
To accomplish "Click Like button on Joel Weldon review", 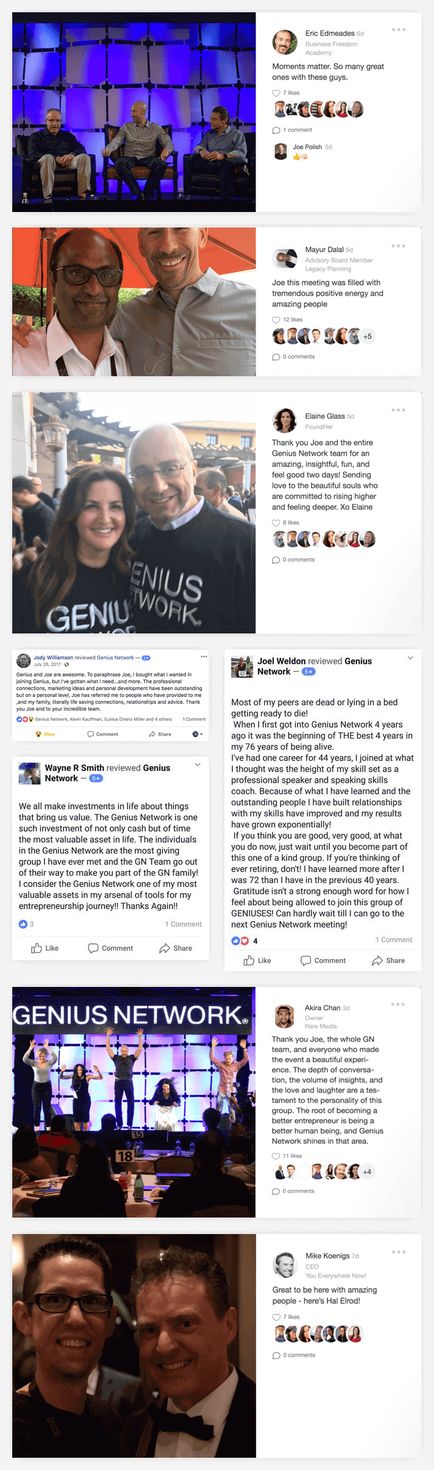I will pos(257,960).
